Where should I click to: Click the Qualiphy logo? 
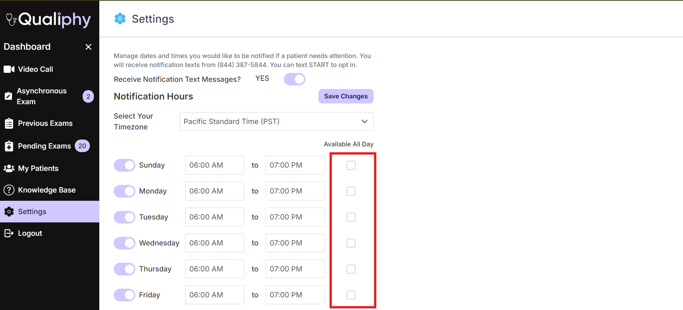pyautogui.click(x=49, y=19)
